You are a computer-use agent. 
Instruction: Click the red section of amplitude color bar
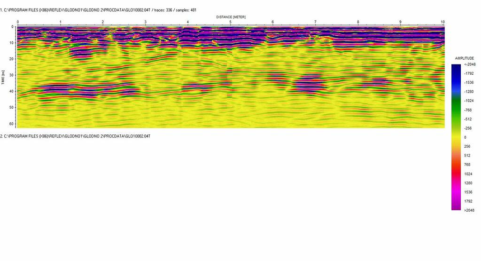click(x=456, y=167)
